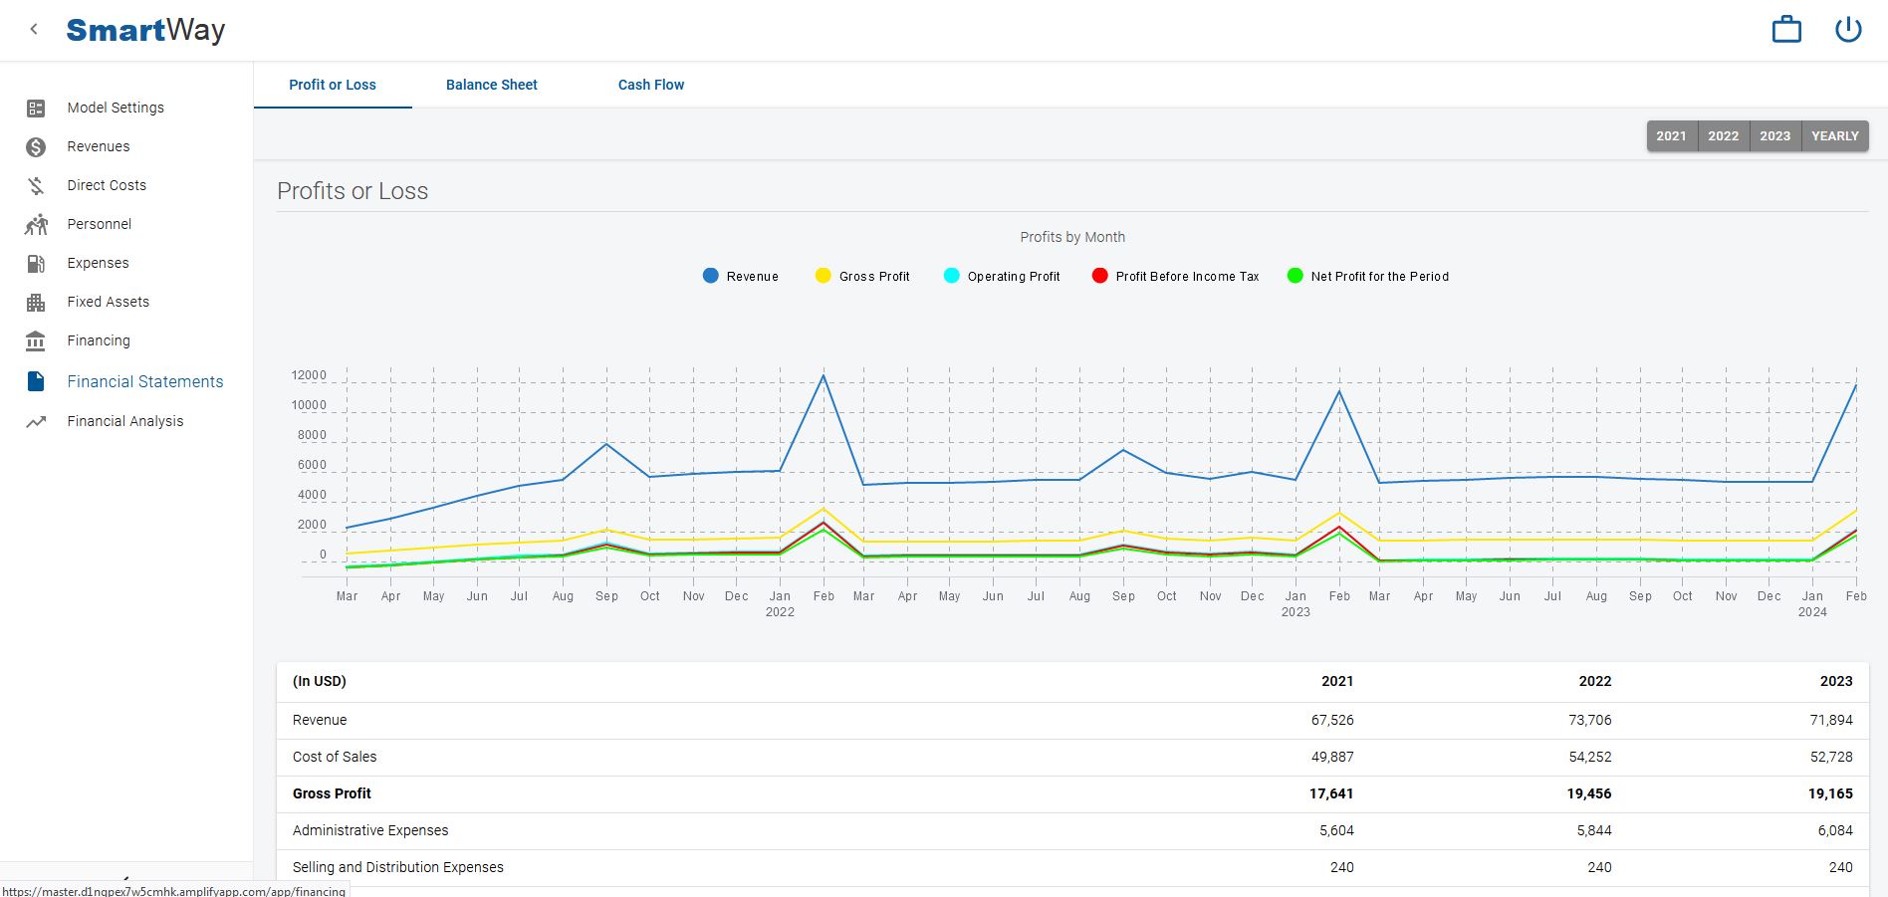Click the YEARLY view button
This screenshot has height=897, width=1888.
pyautogui.click(x=1834, y=136)
